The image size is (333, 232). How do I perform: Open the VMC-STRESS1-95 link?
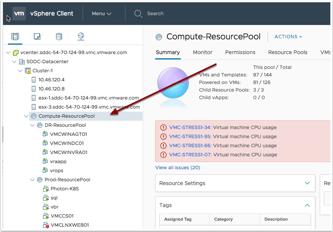190,137
